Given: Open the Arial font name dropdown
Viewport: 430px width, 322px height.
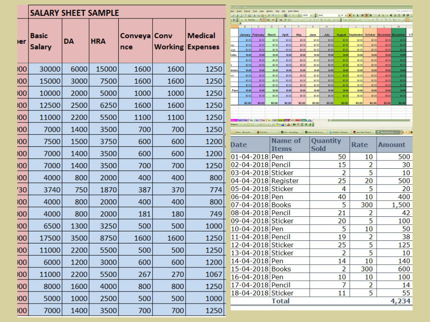Looking at the screenshot, I should (339, 15).
